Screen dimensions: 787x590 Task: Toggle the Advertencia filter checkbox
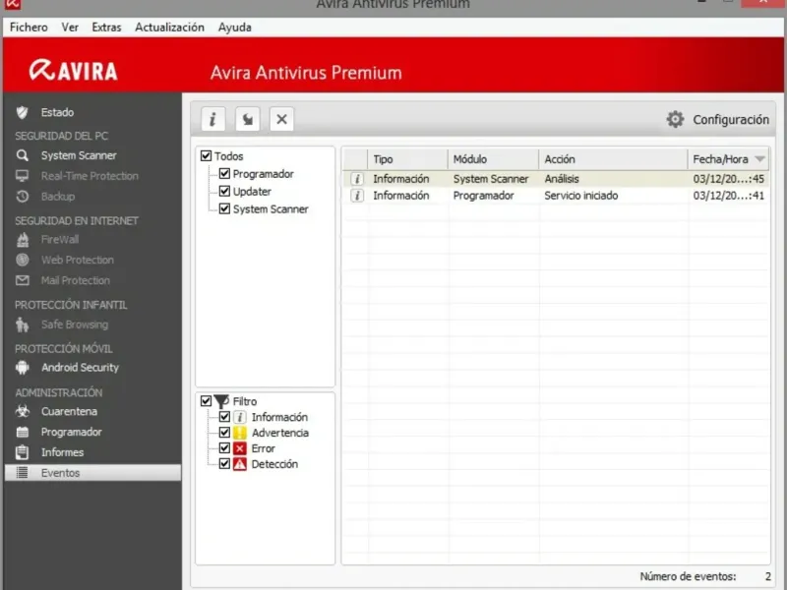tap(224, 433)
